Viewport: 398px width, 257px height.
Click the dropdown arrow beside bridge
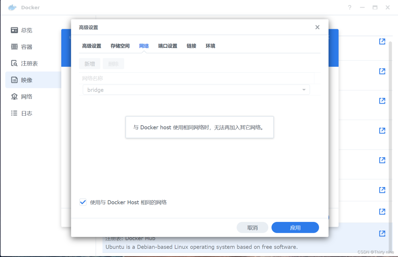(303, 89)
